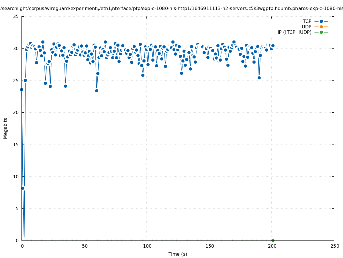This screenshot has width=343, height=258.
Task: Click the TCP data point near 8 megabits
Action: point(23,188)
